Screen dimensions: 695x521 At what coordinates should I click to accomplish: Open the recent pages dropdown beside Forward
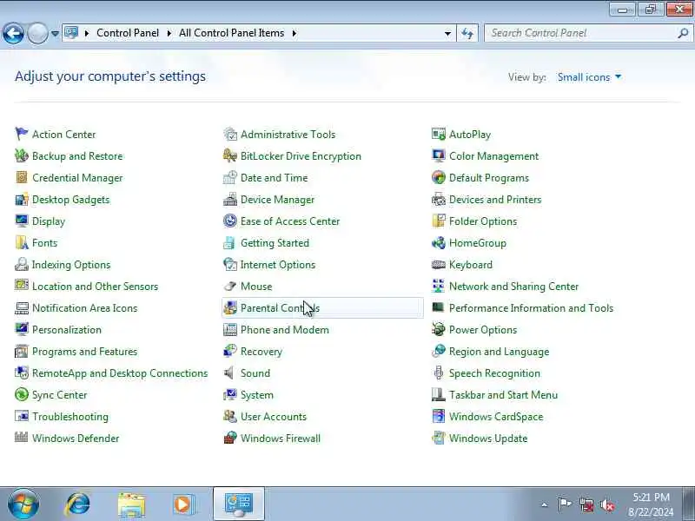point(55,33)
